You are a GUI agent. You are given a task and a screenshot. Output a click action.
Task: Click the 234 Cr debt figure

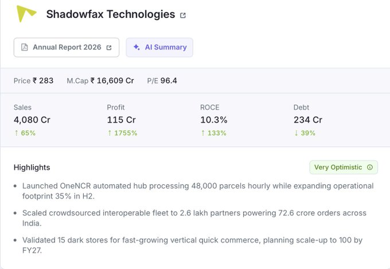pyautogui.click(x=308, y=120)
